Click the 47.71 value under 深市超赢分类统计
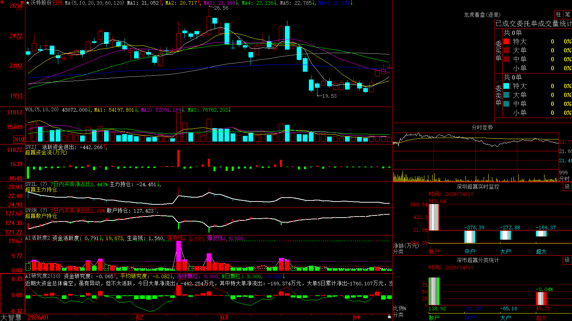Image resolution: width=572 pixels, height=321 pixels. point(543,309)
